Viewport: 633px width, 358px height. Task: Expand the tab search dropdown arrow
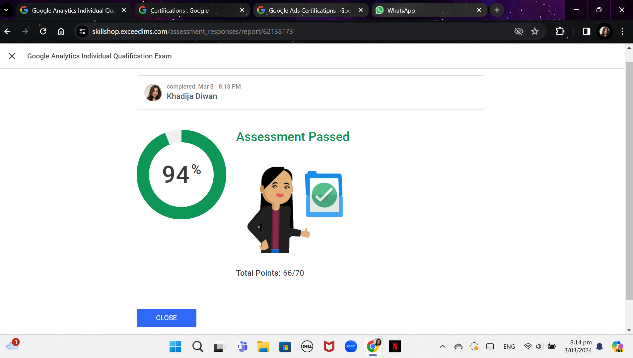[x=6, y=10]
